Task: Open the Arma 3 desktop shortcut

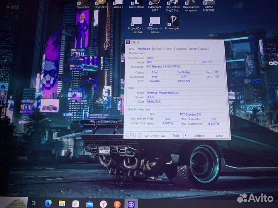Action: [118, 4]
